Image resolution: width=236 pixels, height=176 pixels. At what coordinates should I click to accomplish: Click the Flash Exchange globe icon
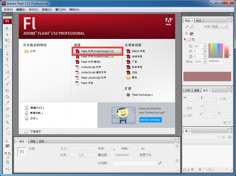128,95
